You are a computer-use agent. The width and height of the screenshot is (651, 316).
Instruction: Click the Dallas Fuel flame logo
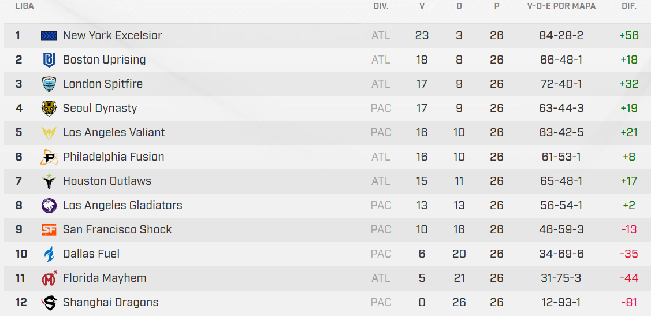coord(50,254)
